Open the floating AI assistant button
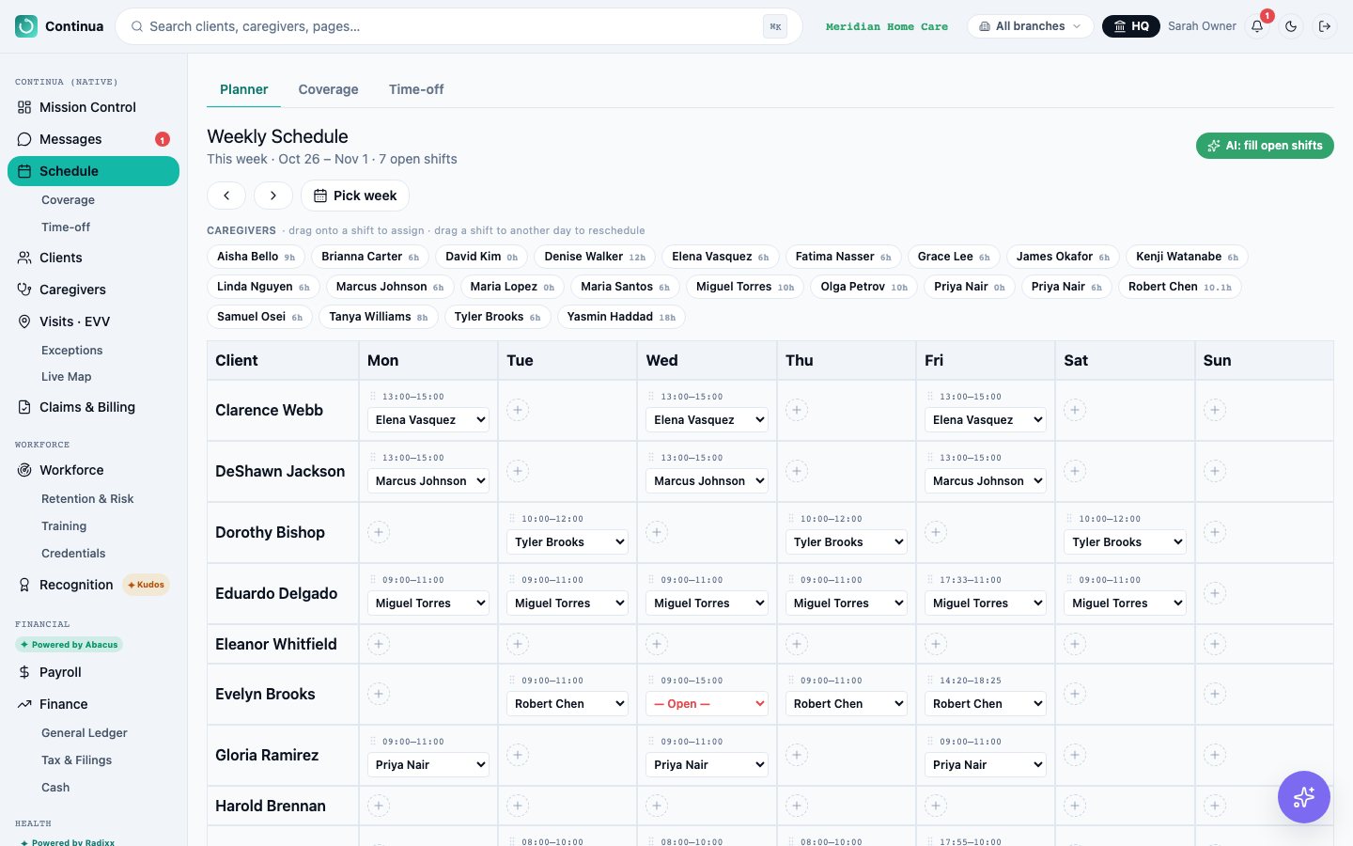 click(x=1304, y=797)
